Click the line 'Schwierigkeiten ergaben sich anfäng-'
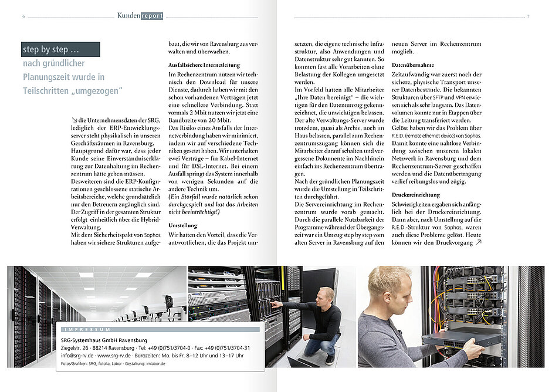The height and width of the screenshot is (392, 552). pyautogui.click(x=436, y=204)
